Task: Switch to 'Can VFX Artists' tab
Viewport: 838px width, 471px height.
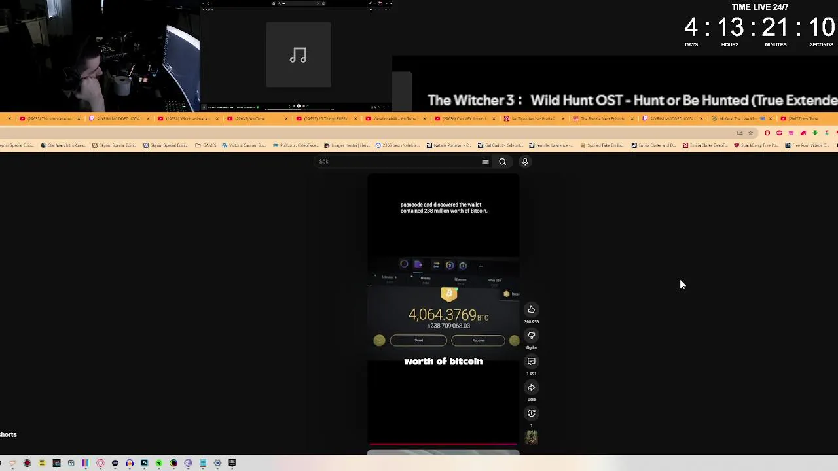Action: (465, 118)
